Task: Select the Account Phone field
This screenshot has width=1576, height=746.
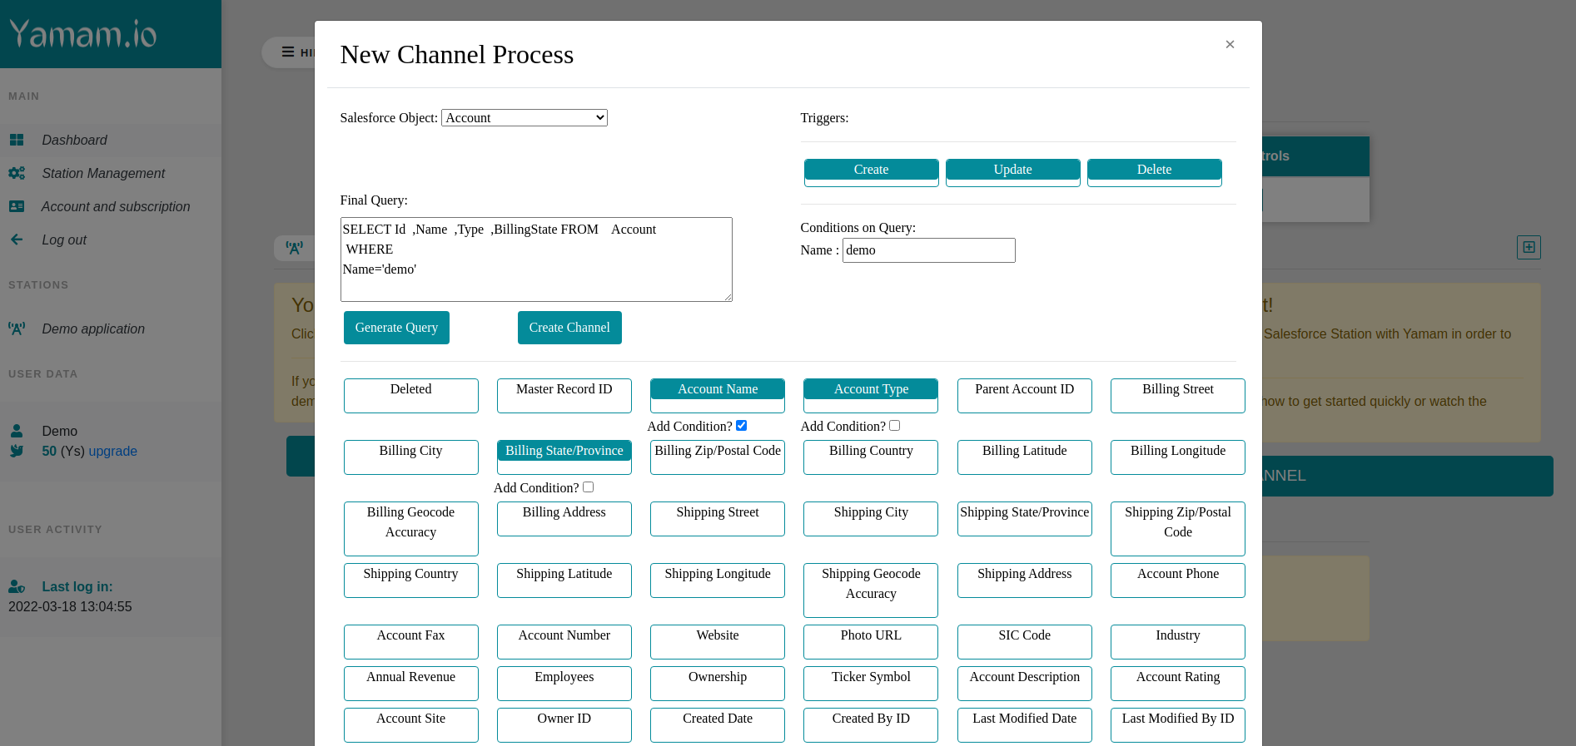Action: (x=1178, y=580)
